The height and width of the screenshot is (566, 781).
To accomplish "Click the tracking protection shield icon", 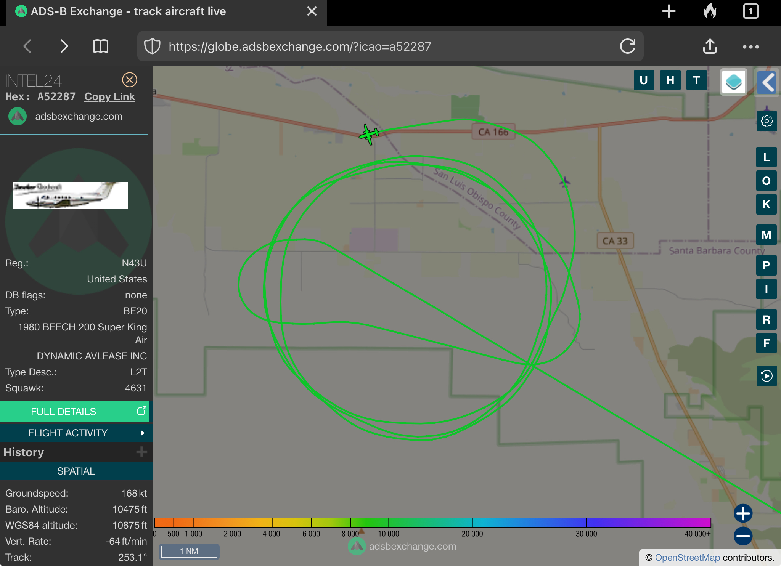I will pos(152,46).
